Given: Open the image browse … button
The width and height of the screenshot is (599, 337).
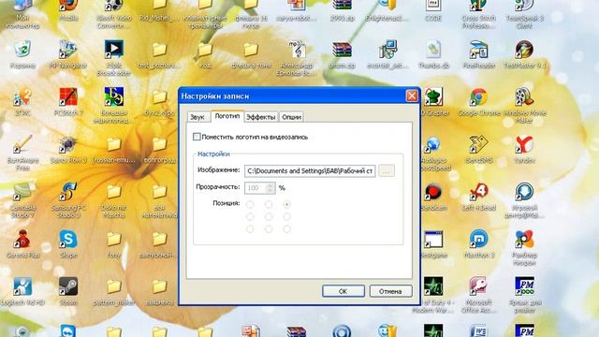Looking at the screenshot, I should point(387,170).
